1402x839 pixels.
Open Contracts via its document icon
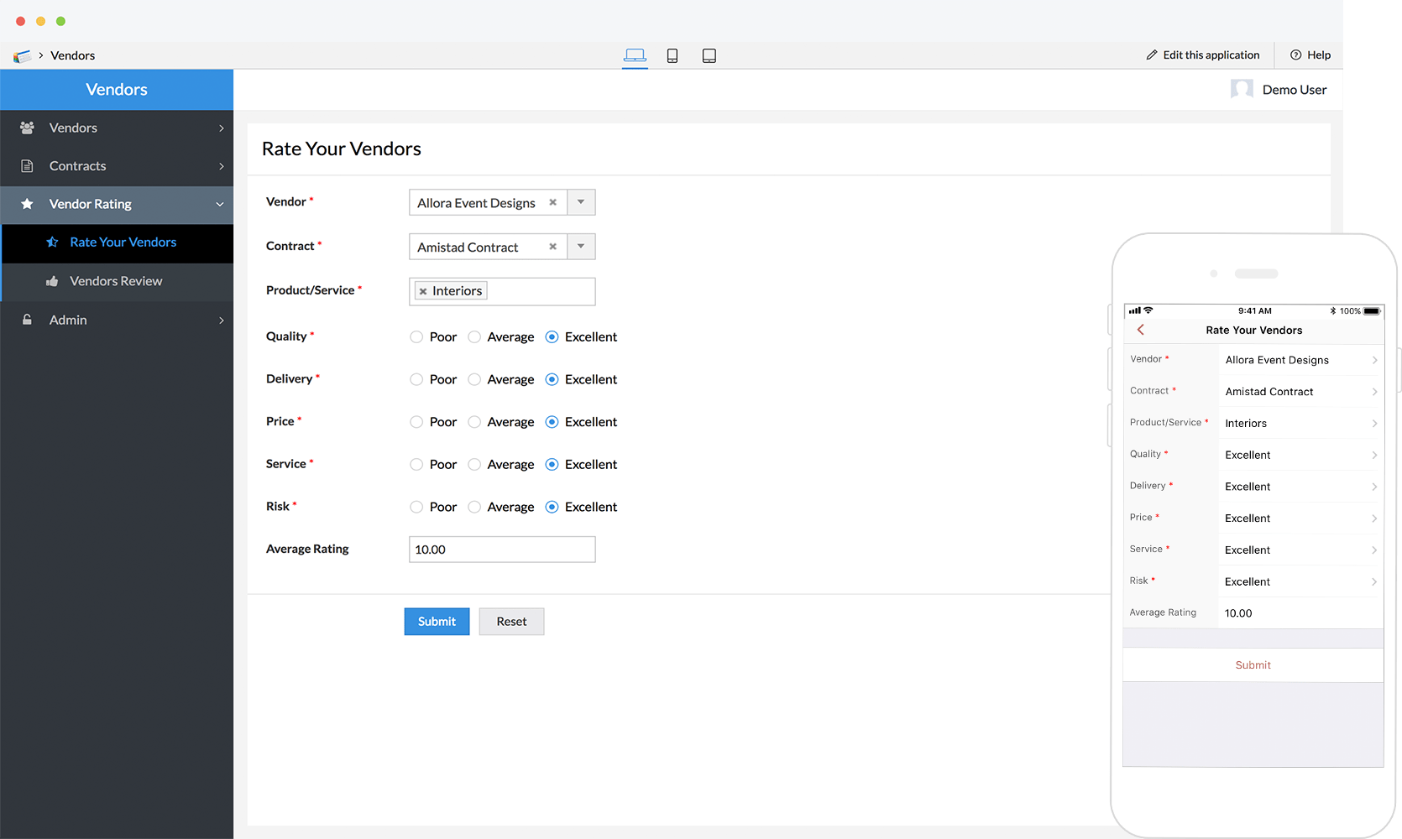tap(27, 165)
